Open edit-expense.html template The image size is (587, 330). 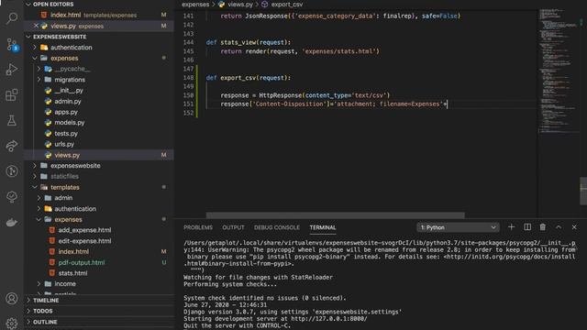[x=84, y=241]
